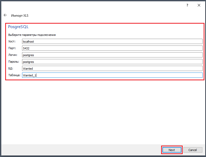Click into the Пароль input field
206x157 pixels.
(x=112, y=62)
